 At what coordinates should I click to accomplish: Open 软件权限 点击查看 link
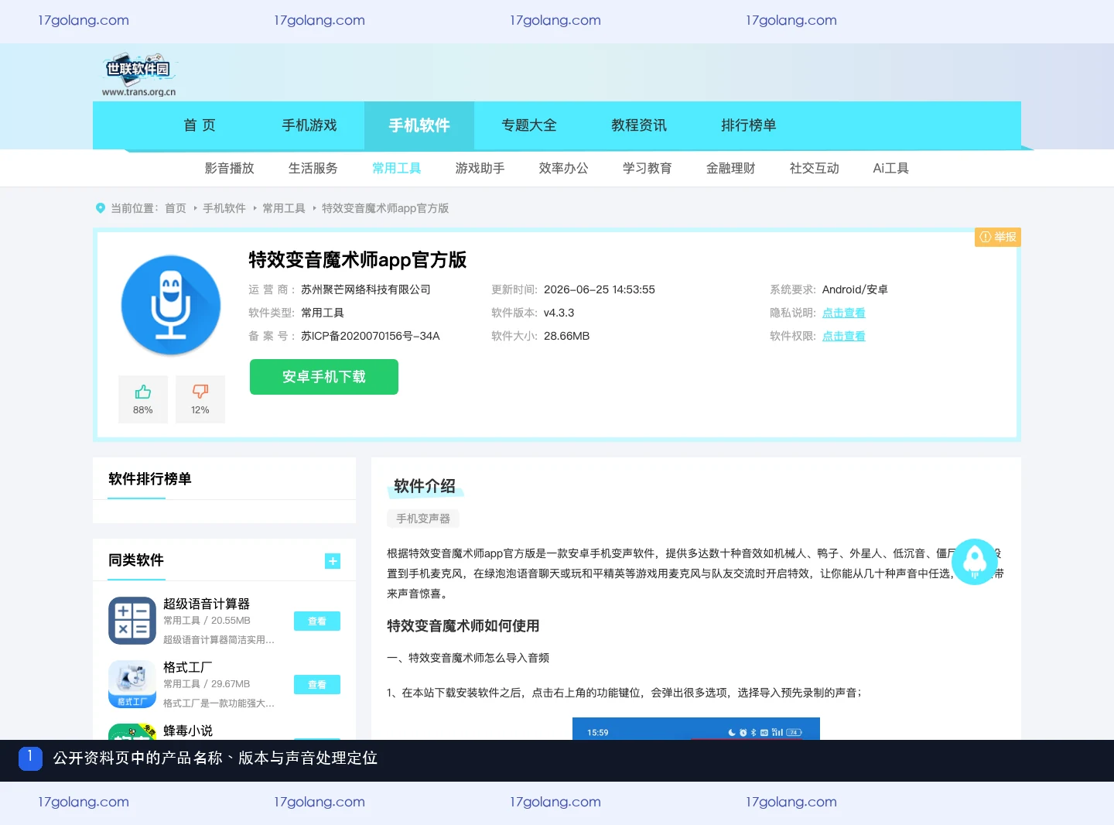pos(844,336)
